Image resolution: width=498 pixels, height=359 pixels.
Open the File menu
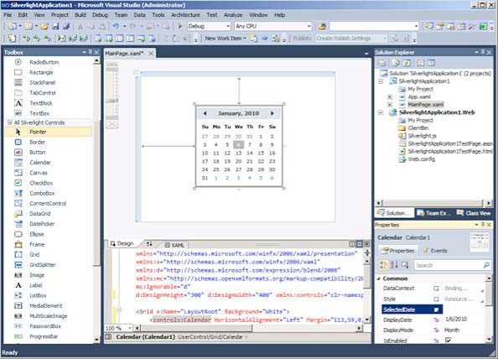click(8, 15)
